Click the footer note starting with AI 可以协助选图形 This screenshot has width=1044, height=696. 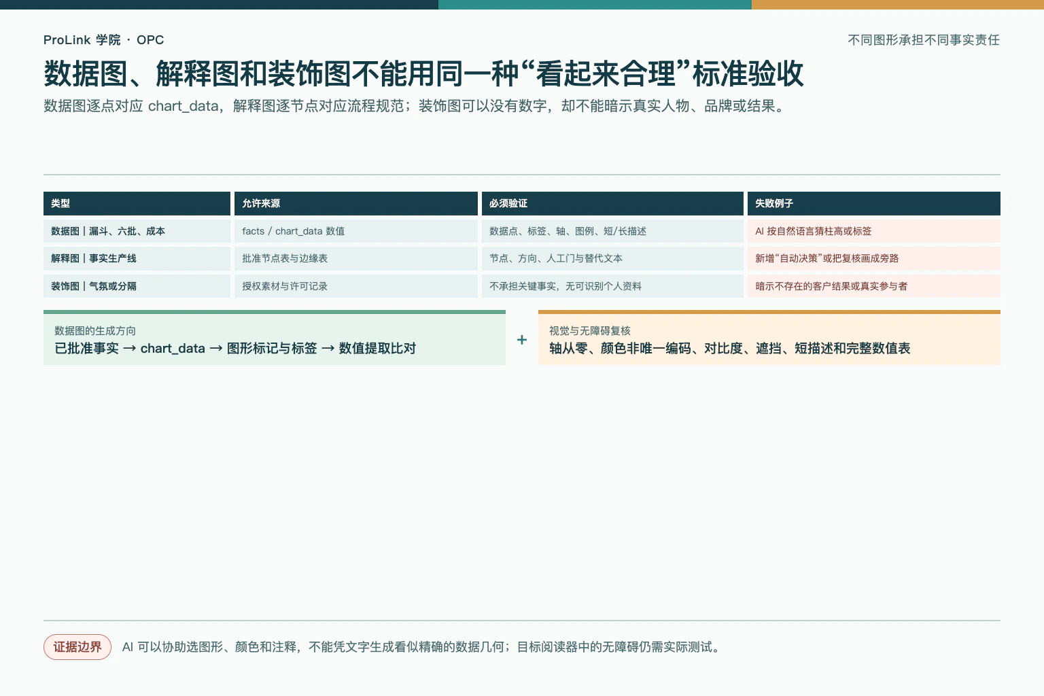[x=422, y=647]
